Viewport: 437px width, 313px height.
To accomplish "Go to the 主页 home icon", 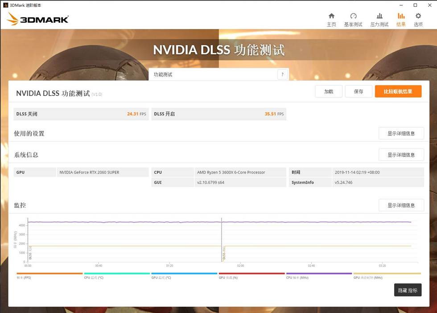I will click(331, 16).
